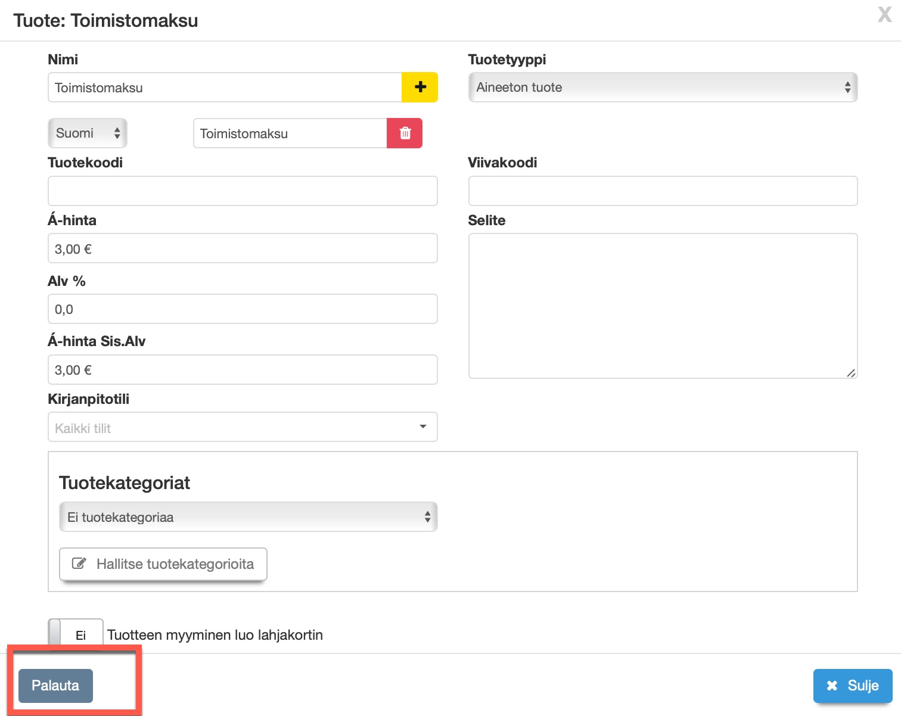Close the dialog with the top X
This screenshot has height=716, width=901.
tap(884, 14)
